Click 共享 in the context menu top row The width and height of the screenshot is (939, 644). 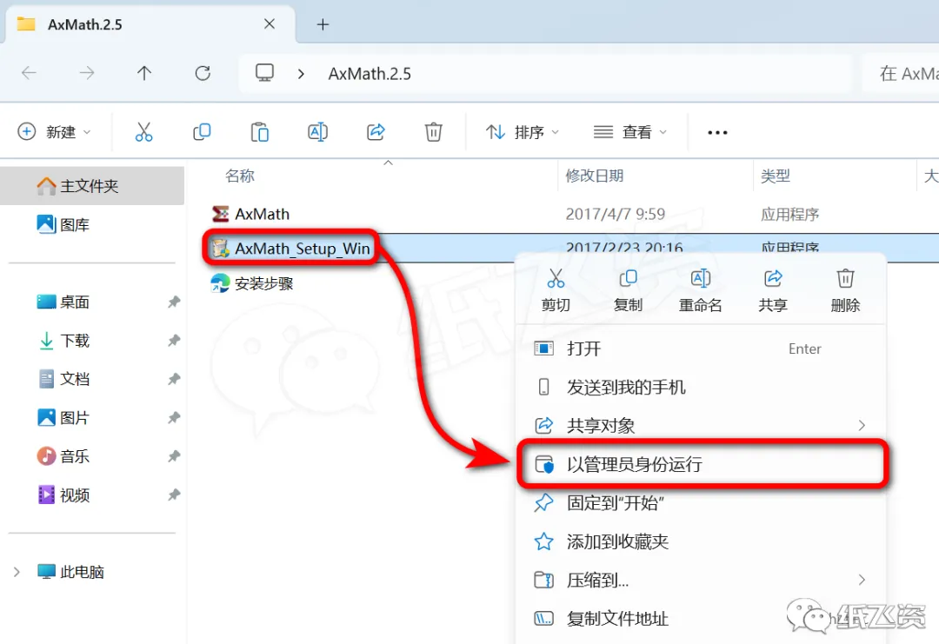coord(773,291)
